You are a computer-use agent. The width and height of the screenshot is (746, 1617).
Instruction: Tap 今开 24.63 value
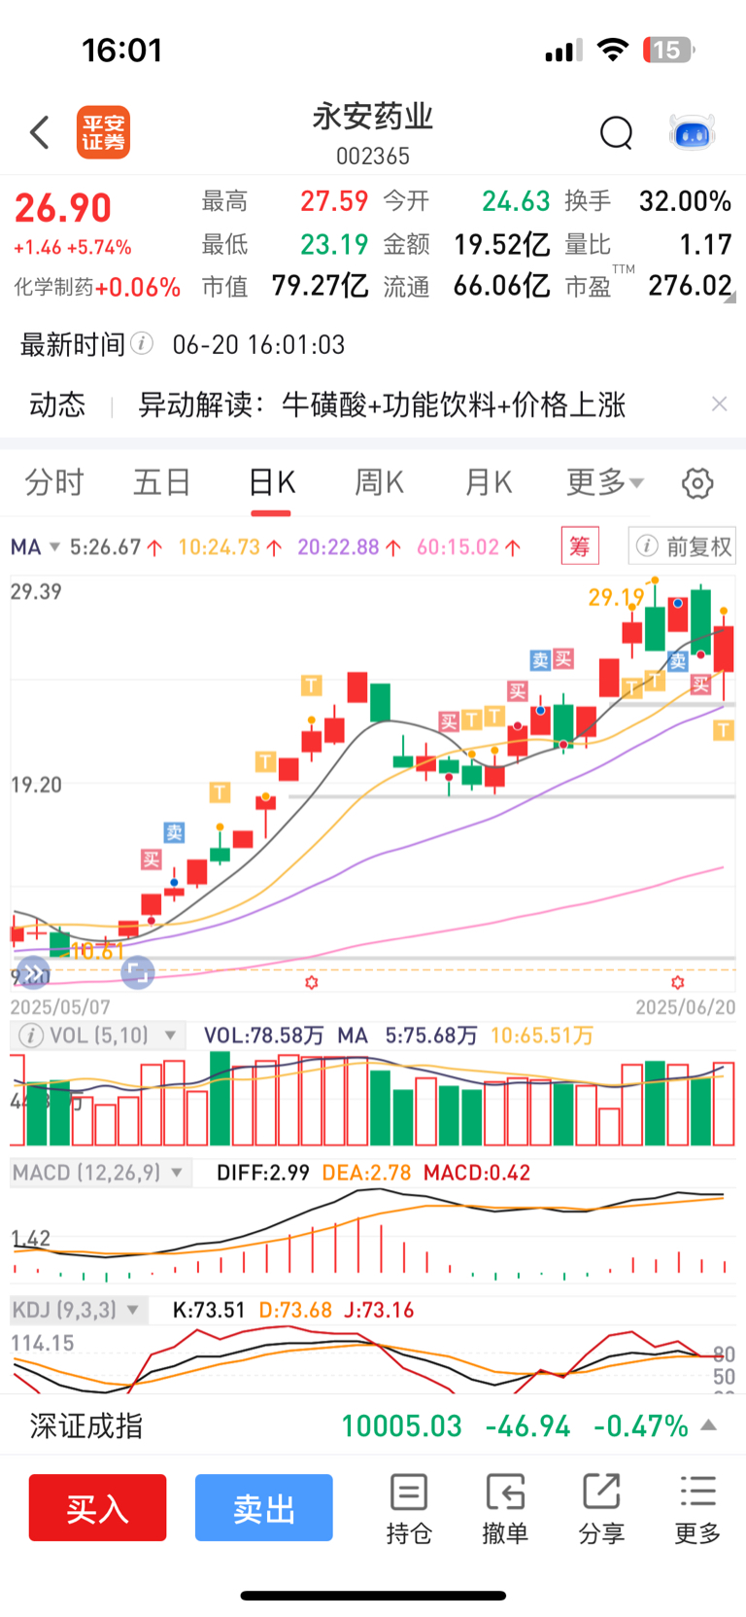click(516, 201)
